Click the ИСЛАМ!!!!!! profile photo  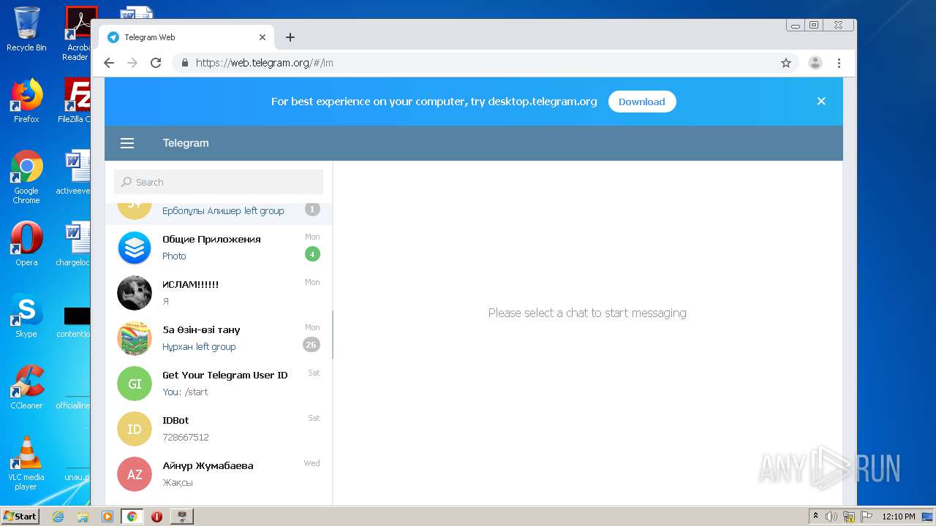pos(135,293)
